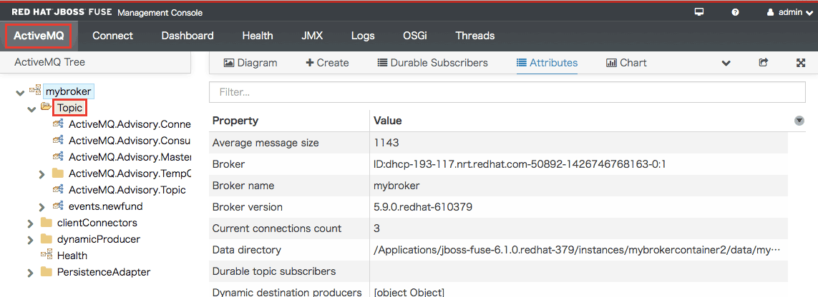The image size is (818, 297).
Task: Open the more tabs chevron dropdown
Action: (x=726, y=64)
